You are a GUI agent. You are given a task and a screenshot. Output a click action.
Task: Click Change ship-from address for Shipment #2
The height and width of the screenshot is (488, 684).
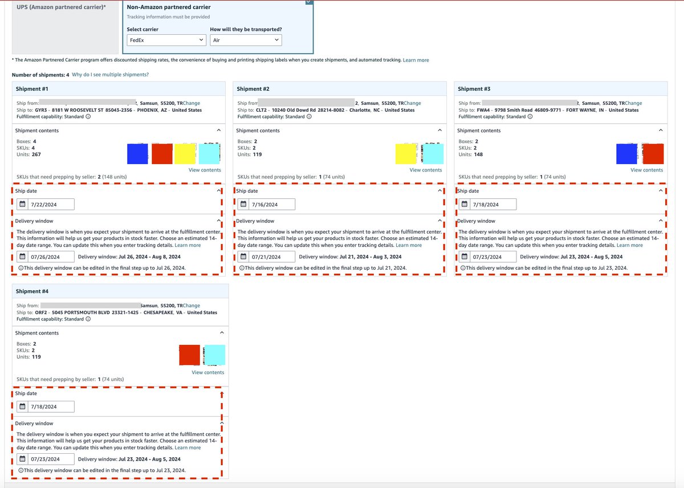412,103
